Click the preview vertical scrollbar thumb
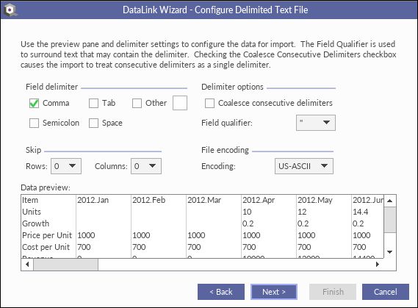The width and height of the screenshot is (418, 308). coord(390,220)
